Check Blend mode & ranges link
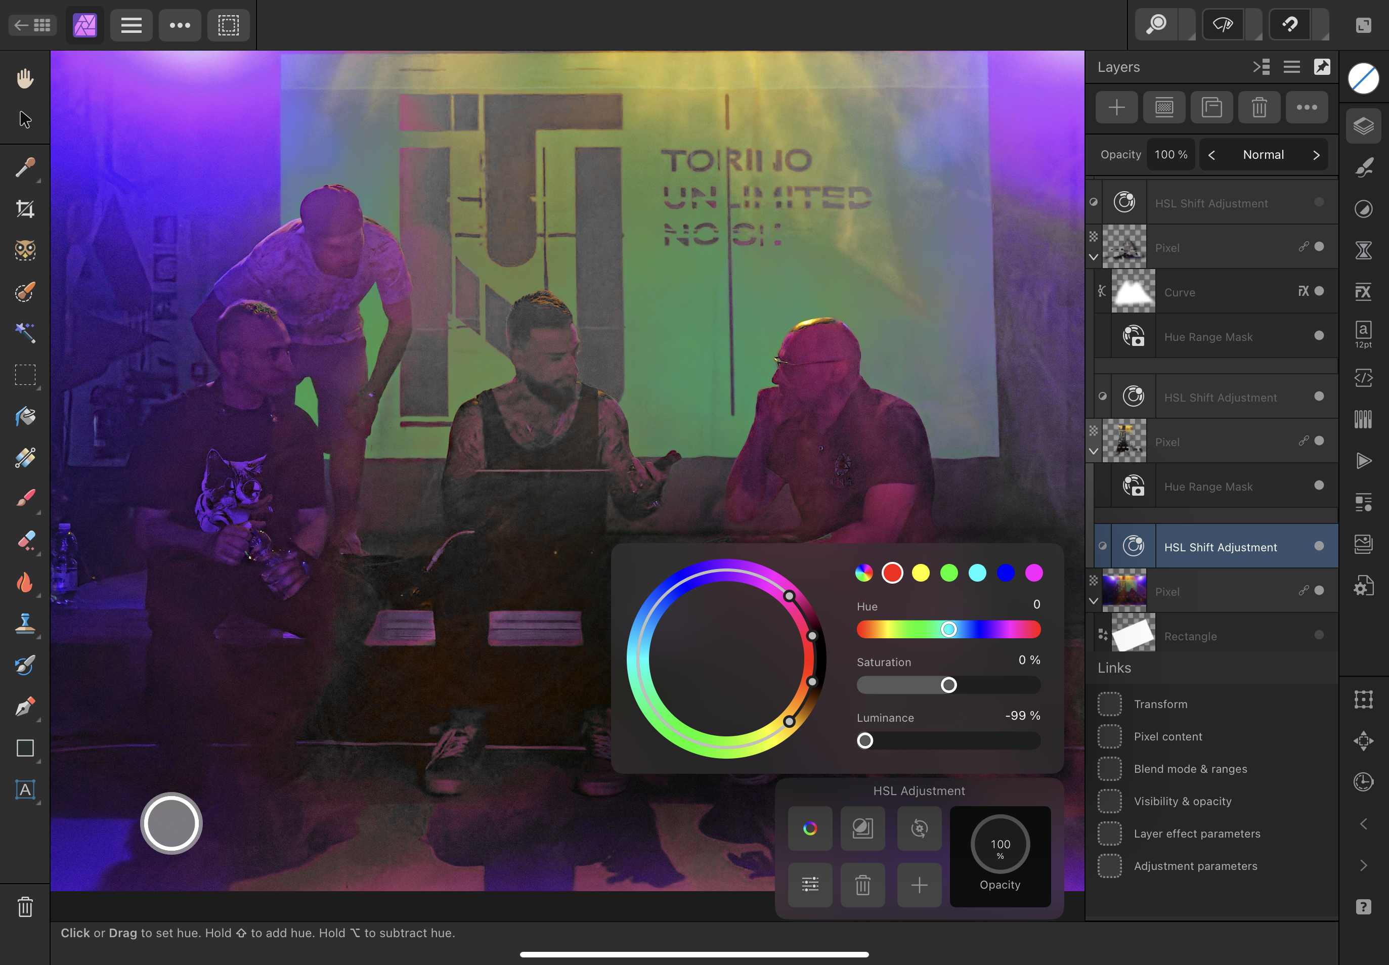The height and width of the screenshot is (965, 1389). (x=1110, y=769)
